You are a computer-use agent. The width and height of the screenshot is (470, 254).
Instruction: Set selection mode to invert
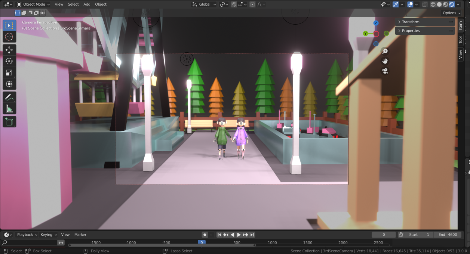point(36,13)
